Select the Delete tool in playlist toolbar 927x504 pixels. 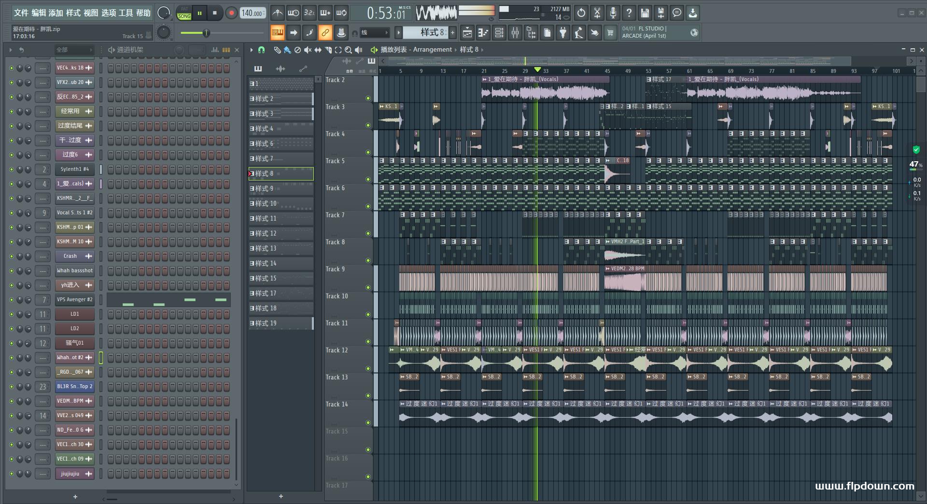click(297, 50)
